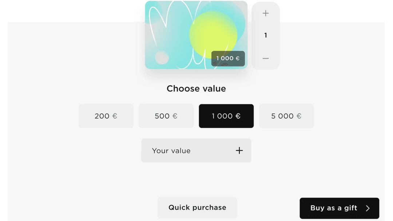Deselect the highlighted 1 000 € option
The height and width of the screenshot is (221, 393).
pyautogui.click(x=226, y=116)
